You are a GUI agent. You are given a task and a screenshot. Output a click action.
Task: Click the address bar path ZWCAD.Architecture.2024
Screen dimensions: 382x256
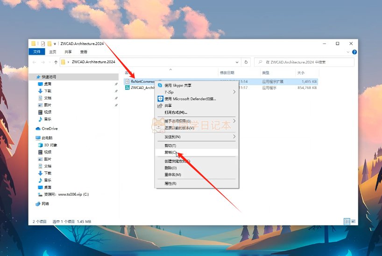click(x=93, y=62)
